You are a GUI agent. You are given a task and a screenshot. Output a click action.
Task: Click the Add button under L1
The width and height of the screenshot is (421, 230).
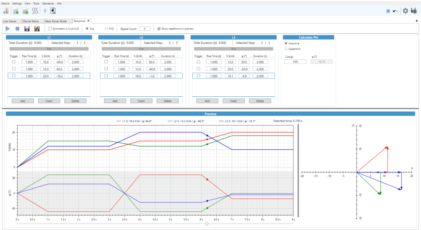pyautogui.click(x=23, y=101)
